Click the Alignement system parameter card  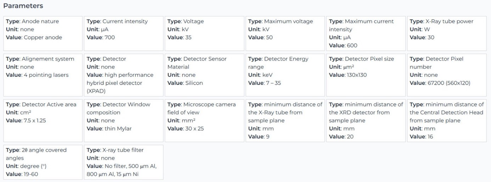(x=43, y=75)
